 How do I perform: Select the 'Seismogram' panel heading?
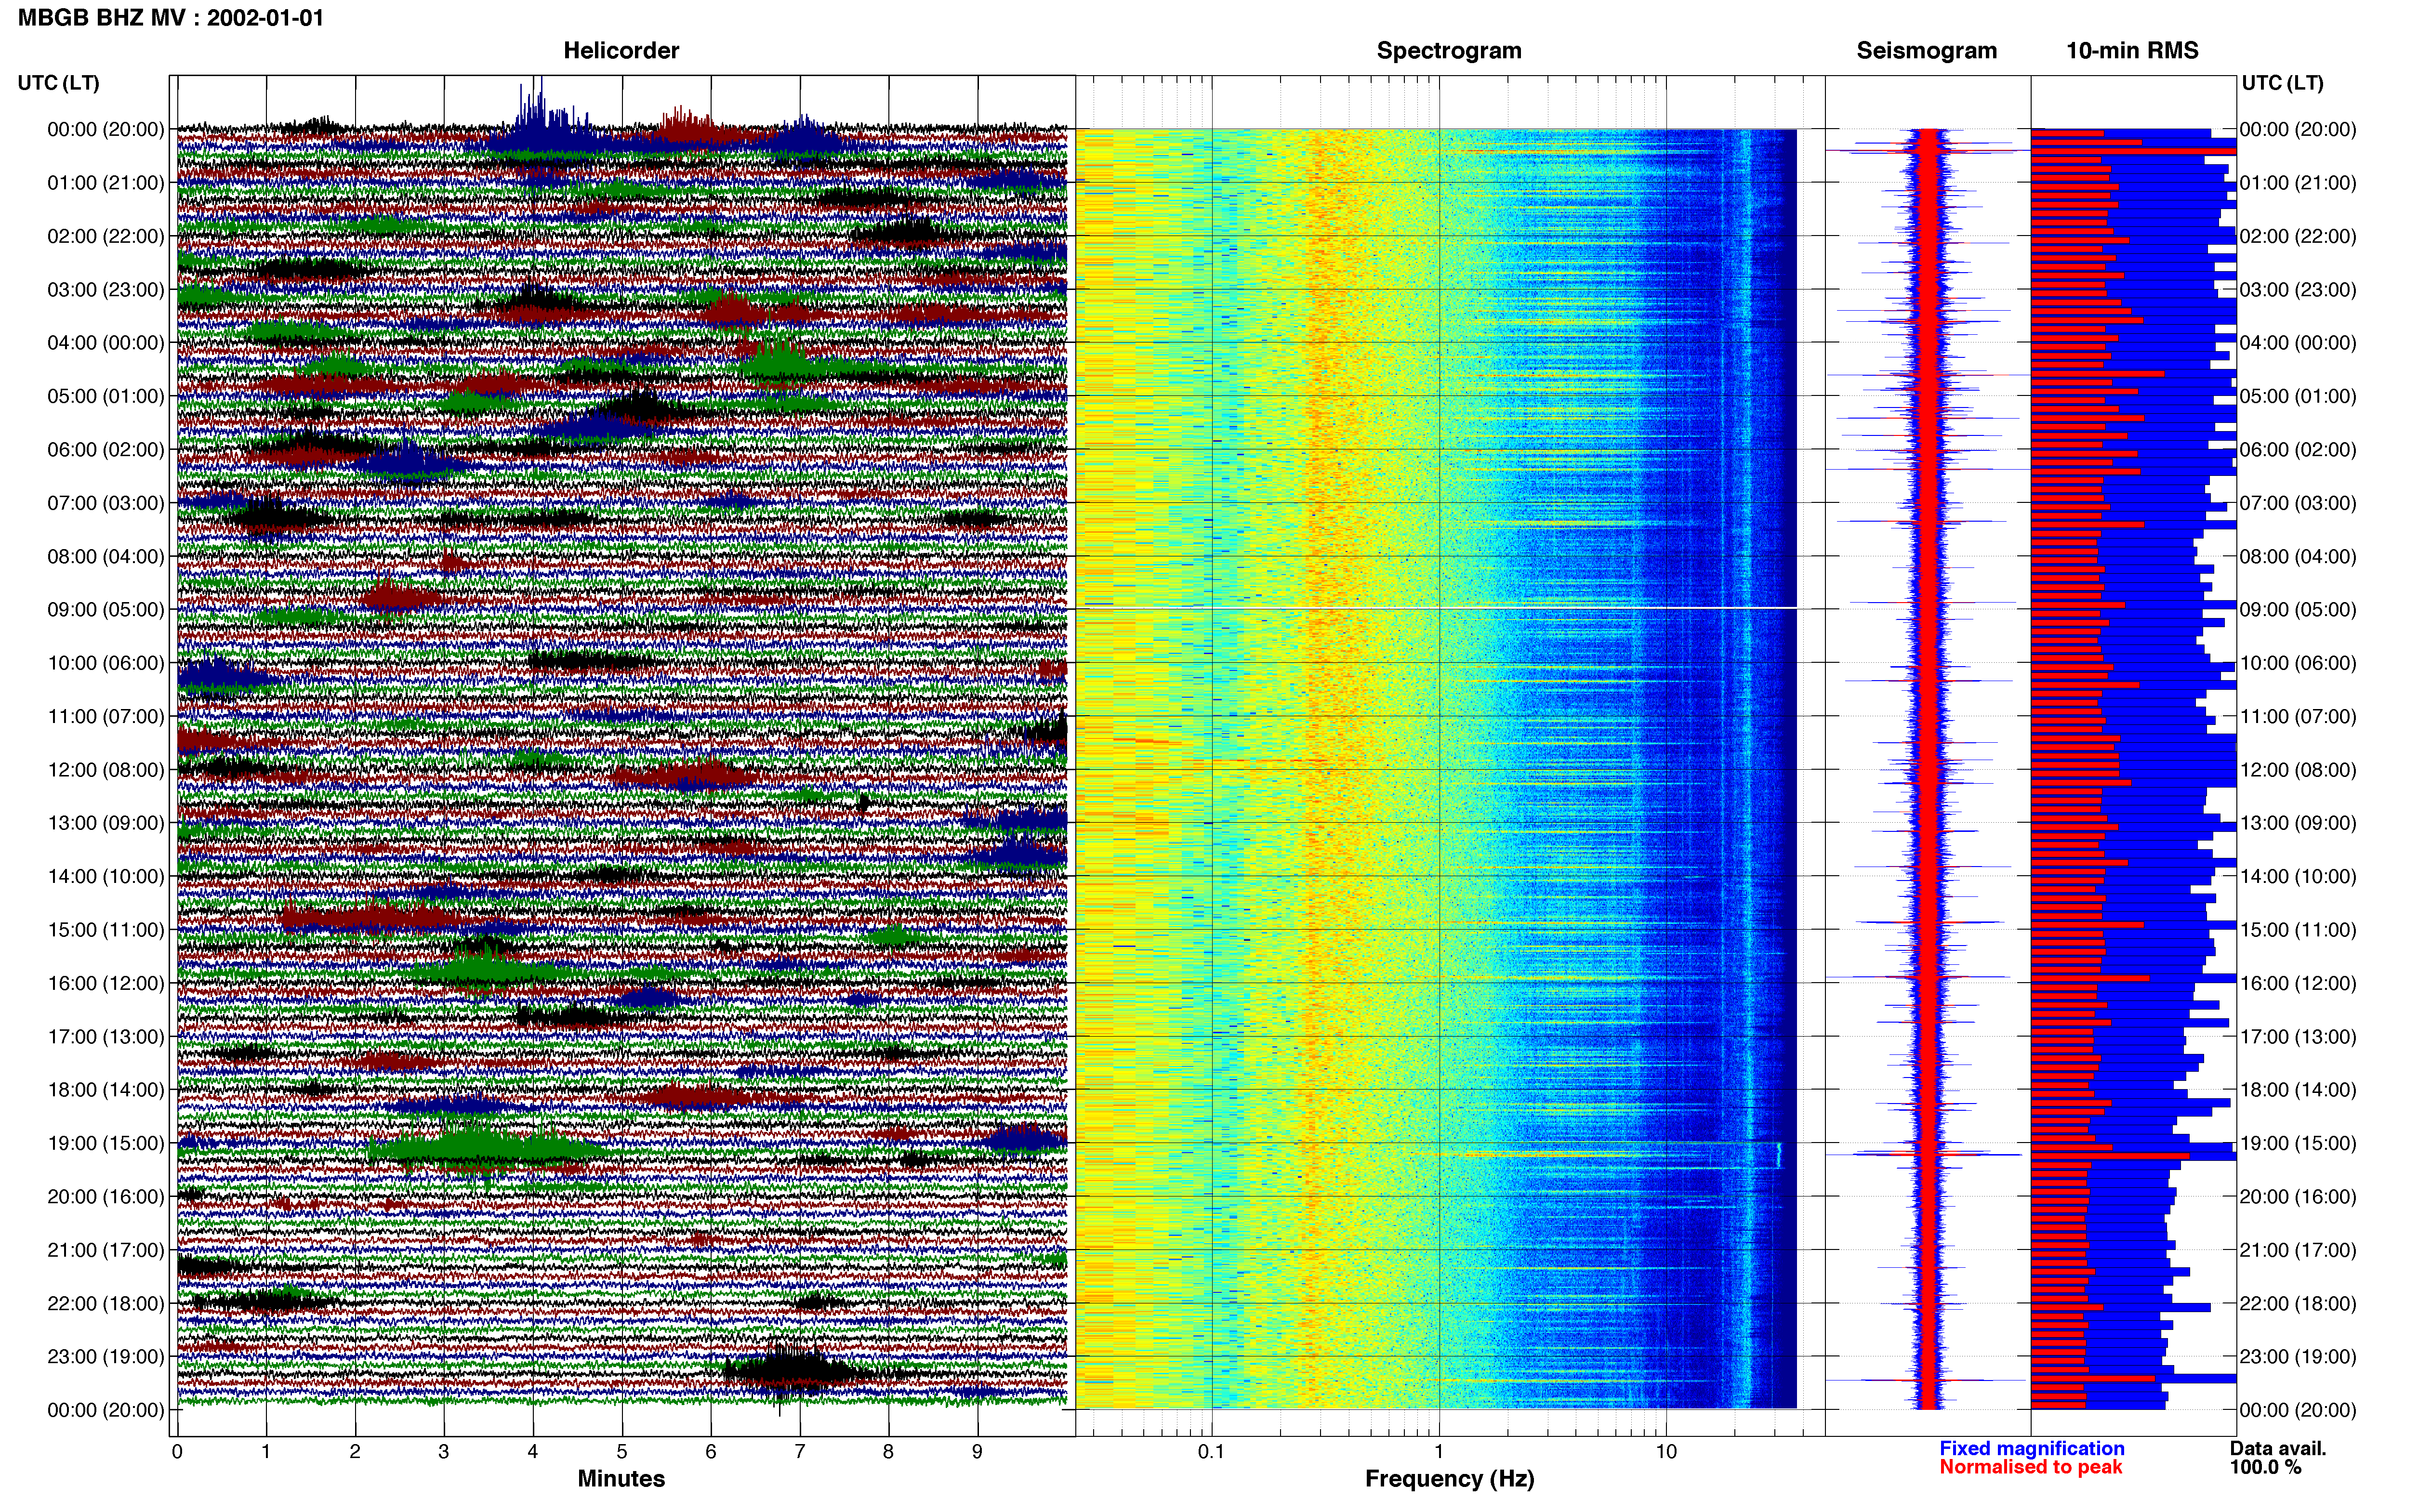(x=1926, y=50)
